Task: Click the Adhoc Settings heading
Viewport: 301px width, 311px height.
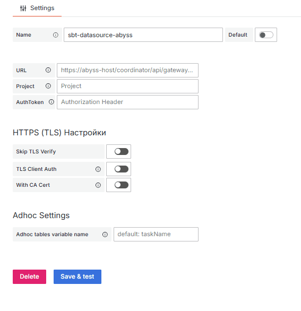Action: click(41, 215)
